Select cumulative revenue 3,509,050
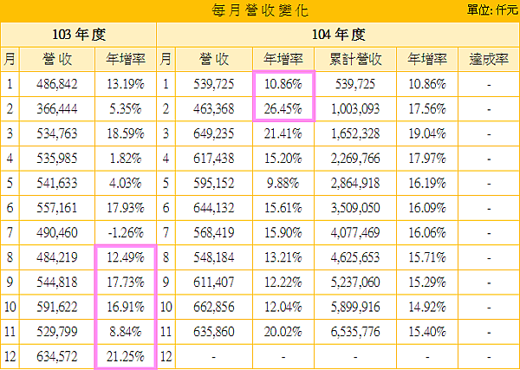The image size is (520, 370). (x=355, y=208)
